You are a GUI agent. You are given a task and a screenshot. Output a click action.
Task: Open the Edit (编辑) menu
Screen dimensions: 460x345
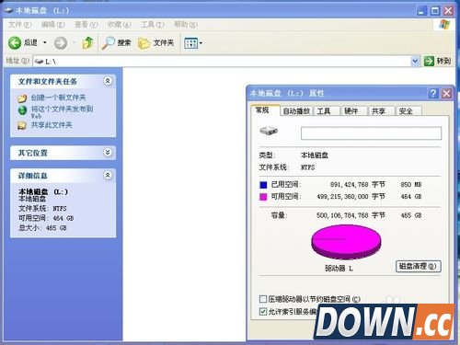coord(52,25)
